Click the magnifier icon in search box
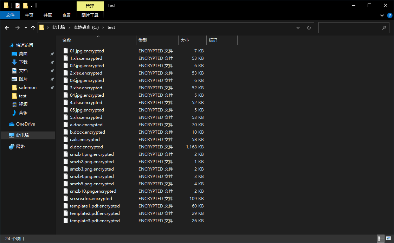Screen dimensions: 394x243 click(384, 28)
